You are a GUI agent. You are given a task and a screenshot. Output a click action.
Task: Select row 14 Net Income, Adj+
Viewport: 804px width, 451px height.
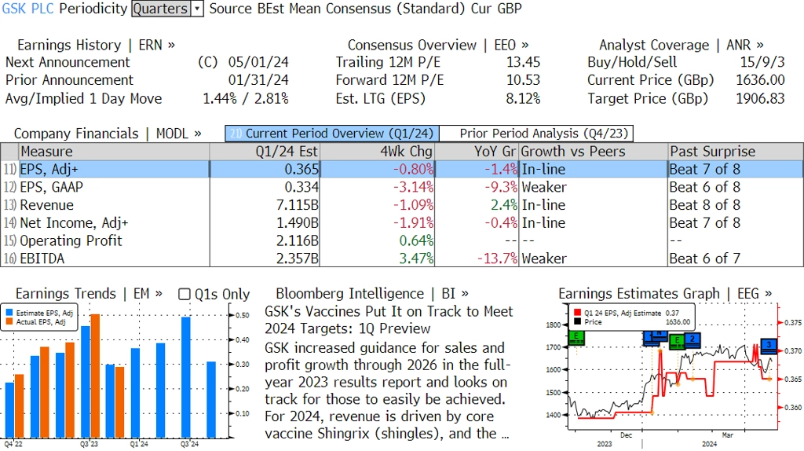(x=402, y=223)
